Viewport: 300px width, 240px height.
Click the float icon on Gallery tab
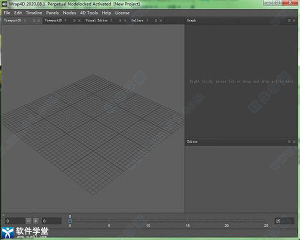155,20
